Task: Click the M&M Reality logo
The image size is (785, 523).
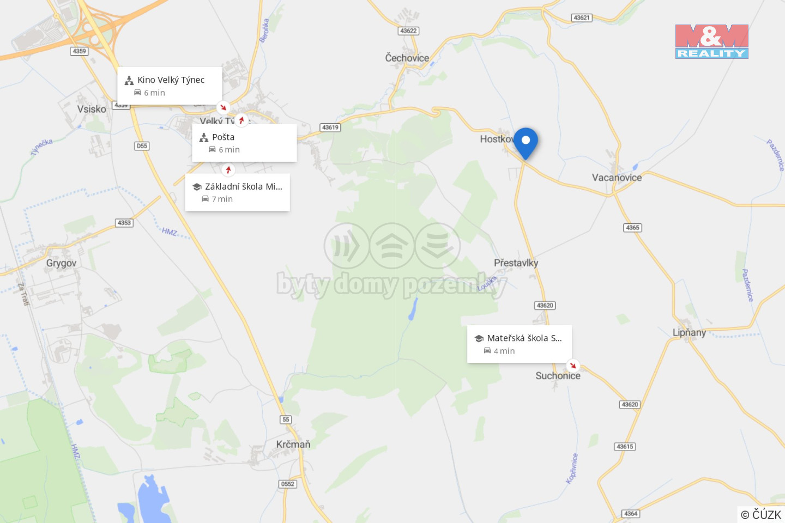Action: coord(711,41)
